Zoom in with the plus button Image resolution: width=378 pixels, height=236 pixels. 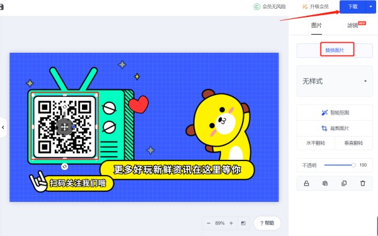[231, 223]
